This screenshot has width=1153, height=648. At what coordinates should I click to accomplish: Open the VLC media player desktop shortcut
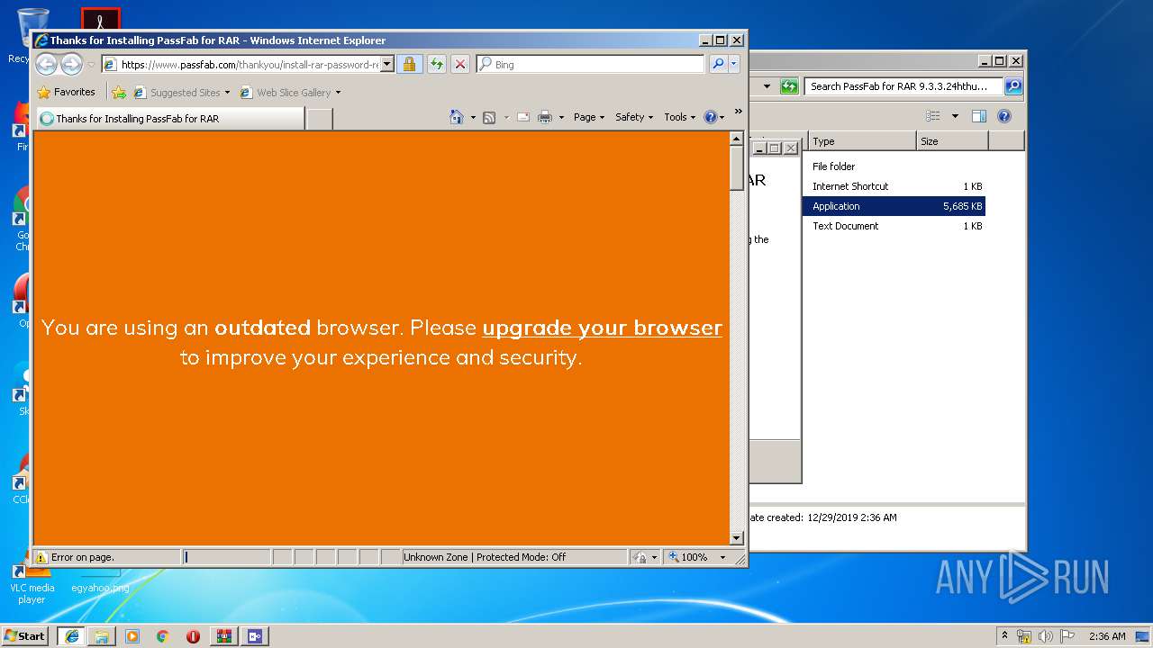[32, 585]
